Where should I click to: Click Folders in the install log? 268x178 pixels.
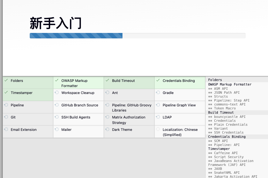coord(215,80)
